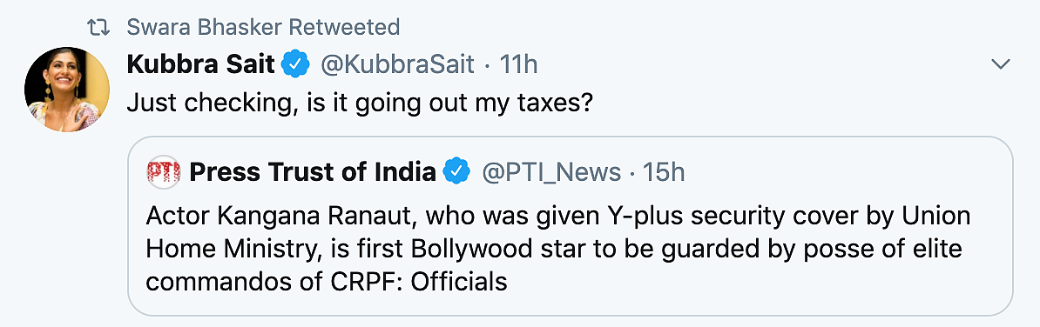
Task: Click Kubbra Sait's verified badge
Action: (x=296, y=64)
